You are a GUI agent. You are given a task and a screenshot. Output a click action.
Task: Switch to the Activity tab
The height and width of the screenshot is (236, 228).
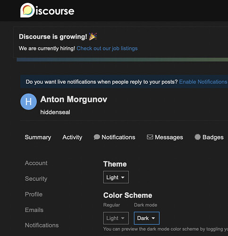coord(72,137)
